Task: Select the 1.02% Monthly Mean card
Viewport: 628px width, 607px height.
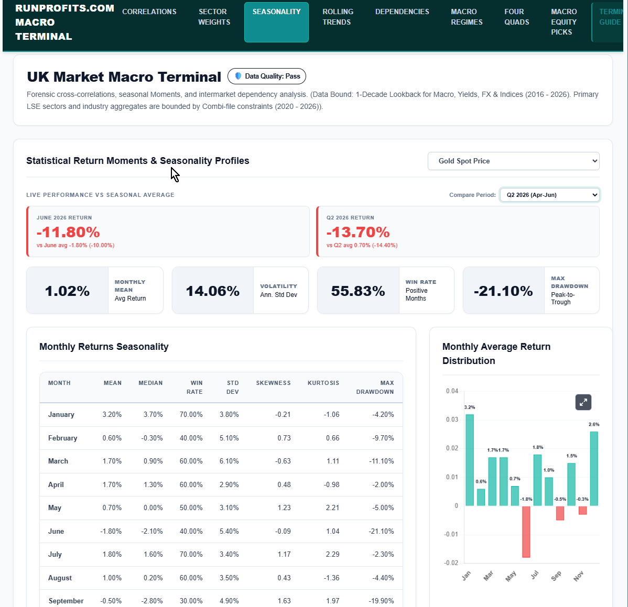Action: [94, 290]
